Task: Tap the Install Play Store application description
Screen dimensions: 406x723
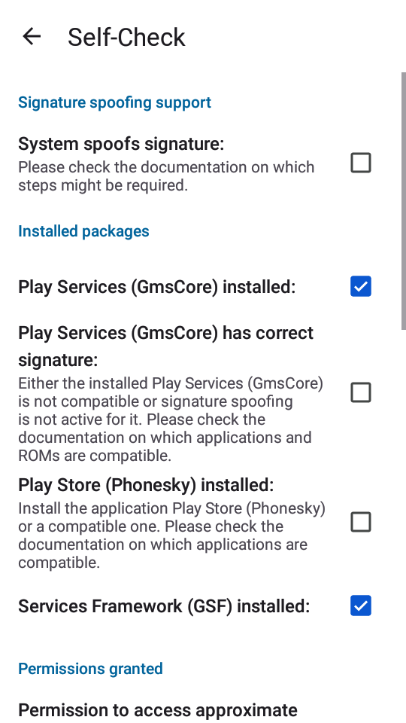Action: point(171,535)
